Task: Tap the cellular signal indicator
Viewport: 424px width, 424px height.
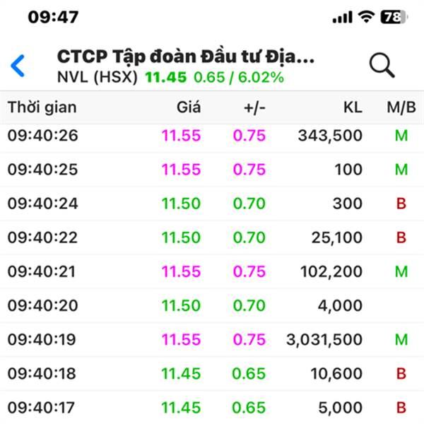Action: [x=342, y=18]
